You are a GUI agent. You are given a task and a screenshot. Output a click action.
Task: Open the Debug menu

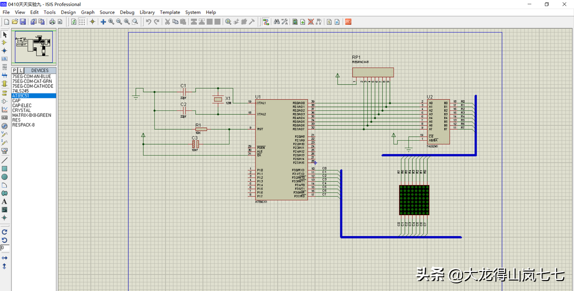pos(127,12)
